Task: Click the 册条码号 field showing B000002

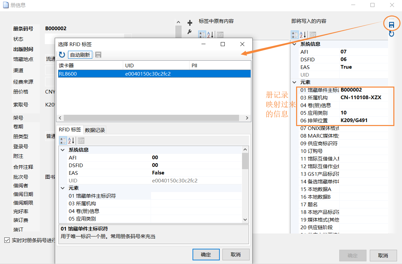Action: [x=56, y=29]
